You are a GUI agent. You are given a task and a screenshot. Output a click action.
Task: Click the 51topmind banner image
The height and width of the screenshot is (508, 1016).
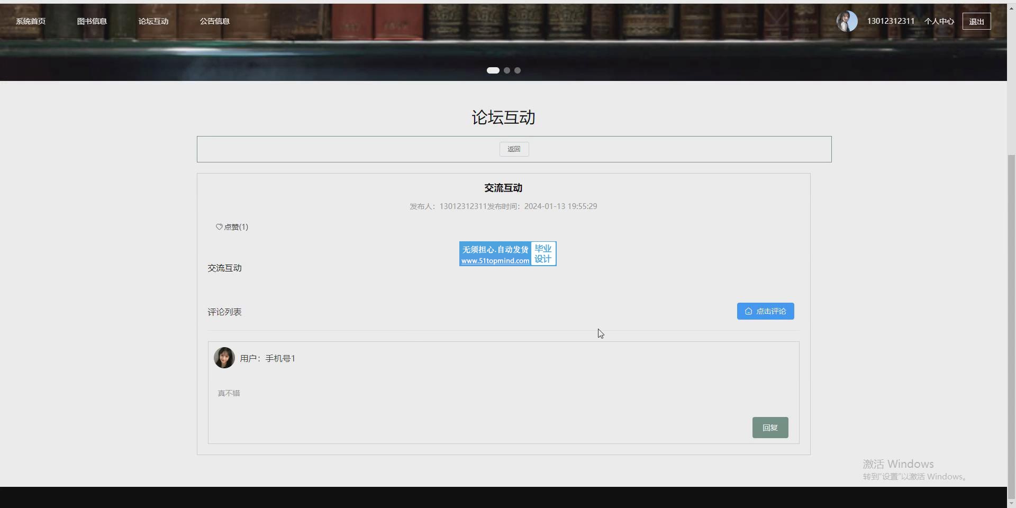coord(507,254)
